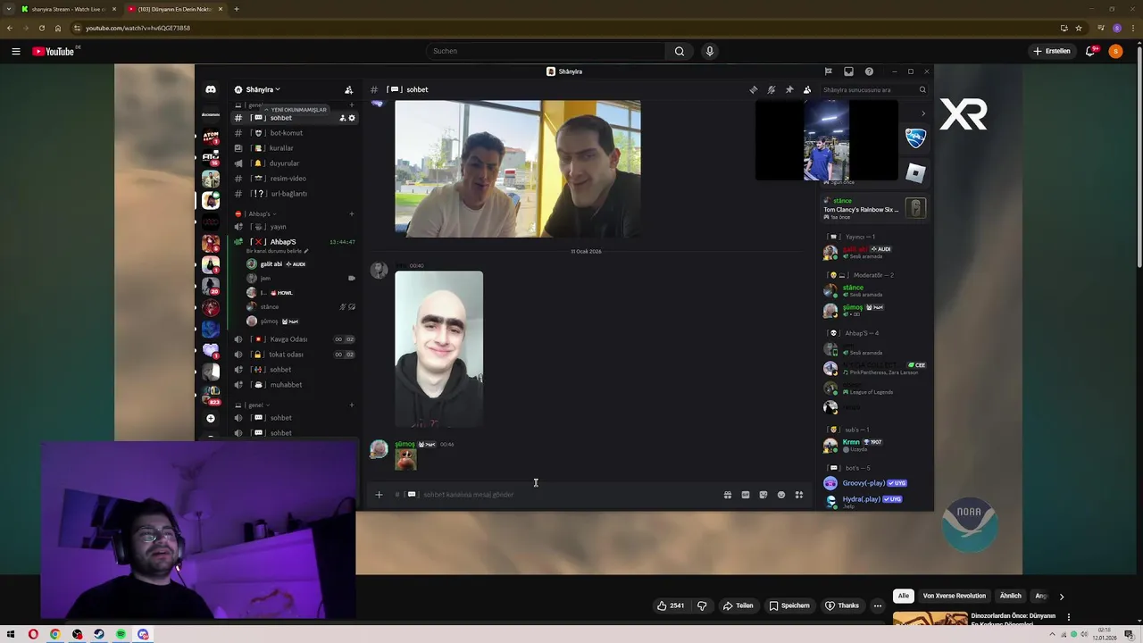Open browser three-dot menu
This screenshot has width=1143, height=643.
click(x=1132, y=28)
